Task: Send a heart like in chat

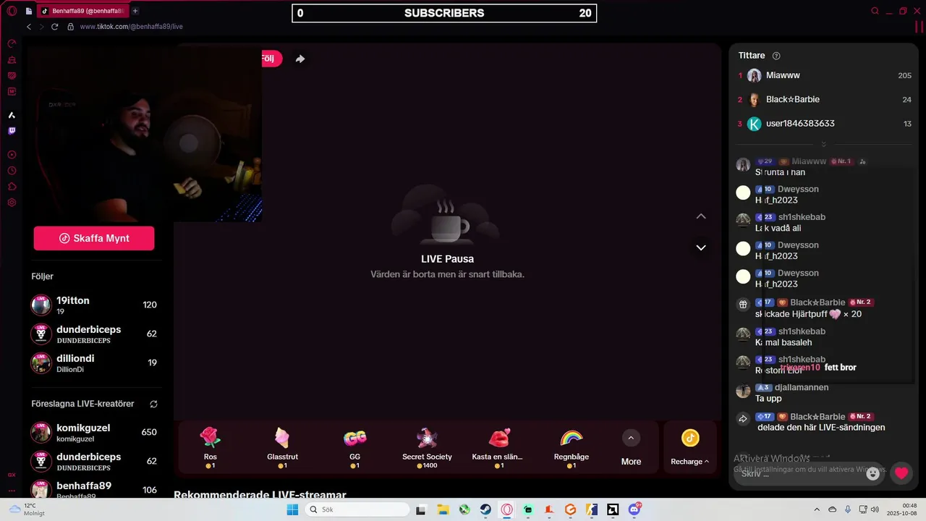Action: (x=901, y=473)
